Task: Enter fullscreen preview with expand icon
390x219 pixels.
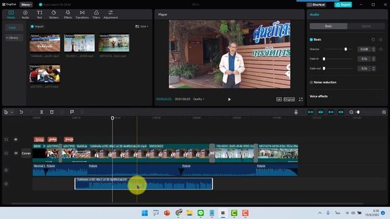Action: (x=300, y=99)
